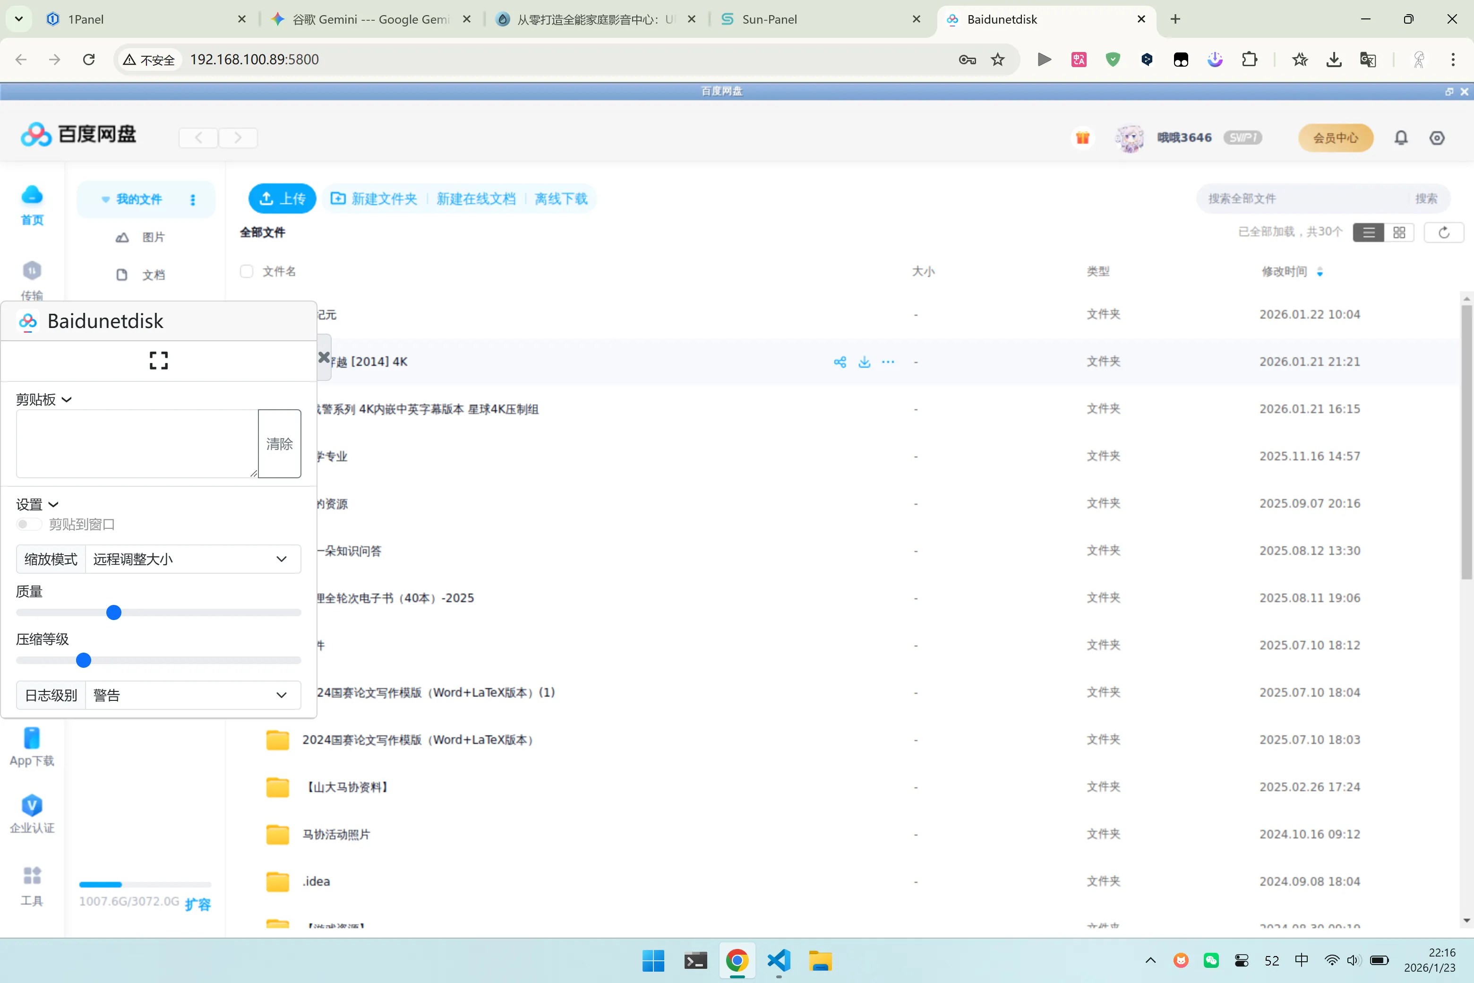Click the 扩容 link
Screen dimensions: 1474x983
point(198,904)
